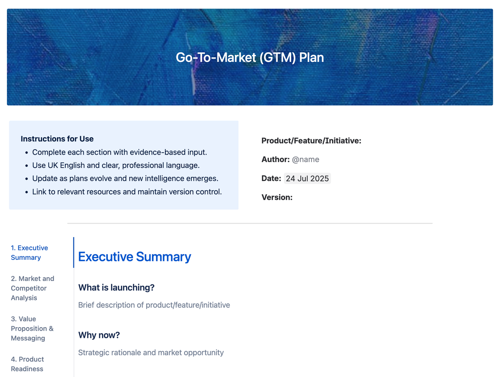Click the bullet about UK English usage

[115, 165]
